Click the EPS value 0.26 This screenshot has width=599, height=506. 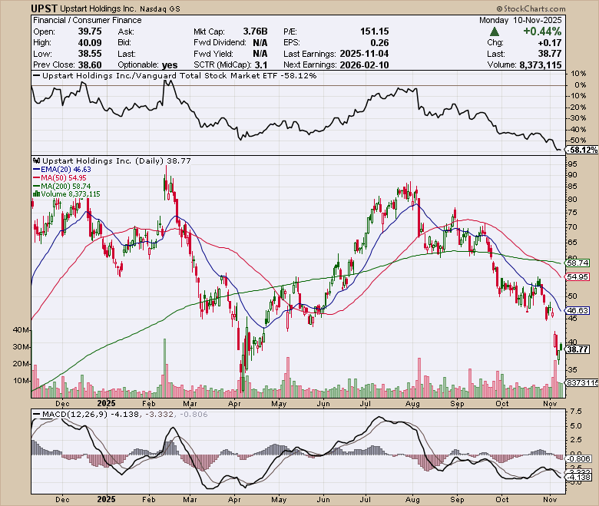click(379, 42)
